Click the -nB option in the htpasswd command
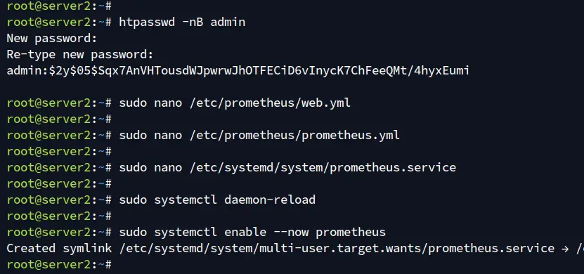 (x=193, y=22)
